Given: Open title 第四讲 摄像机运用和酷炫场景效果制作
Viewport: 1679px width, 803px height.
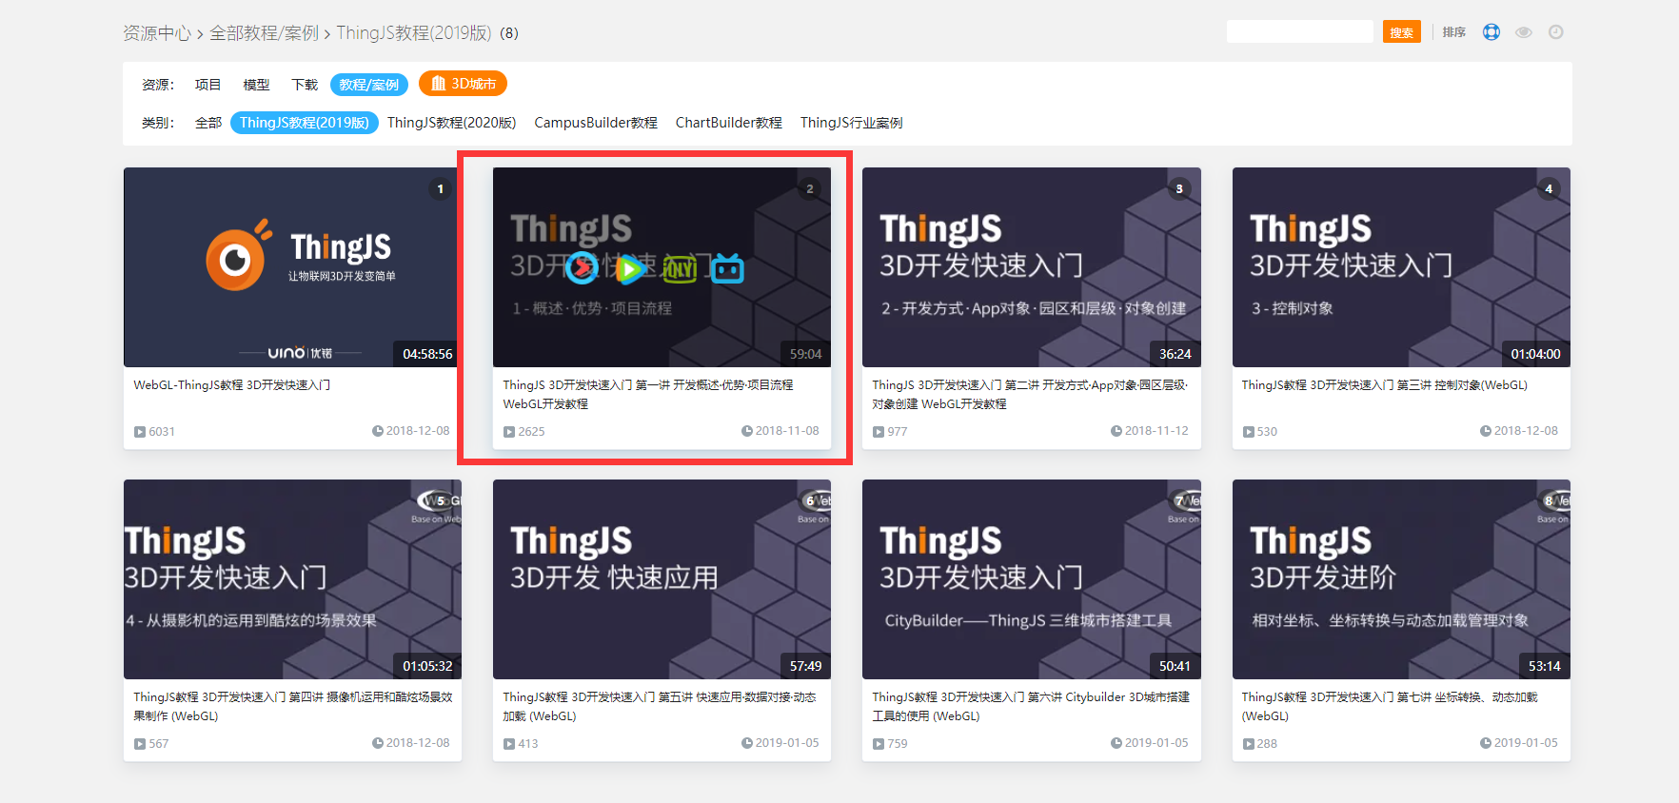Looking at the screenshot, I should coord(293,706).
